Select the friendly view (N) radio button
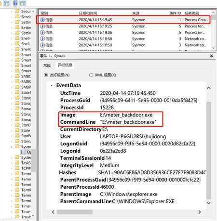Image resolution: width=217 pixels, height=221 pixels. point(46,75)
